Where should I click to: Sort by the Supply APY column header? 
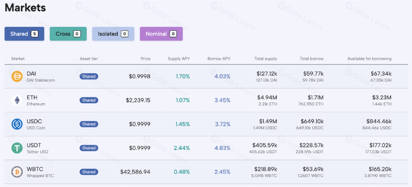pos(179,59)
